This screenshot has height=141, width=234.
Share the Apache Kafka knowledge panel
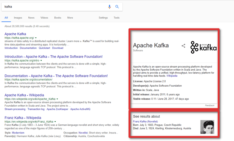click(183, 46)
